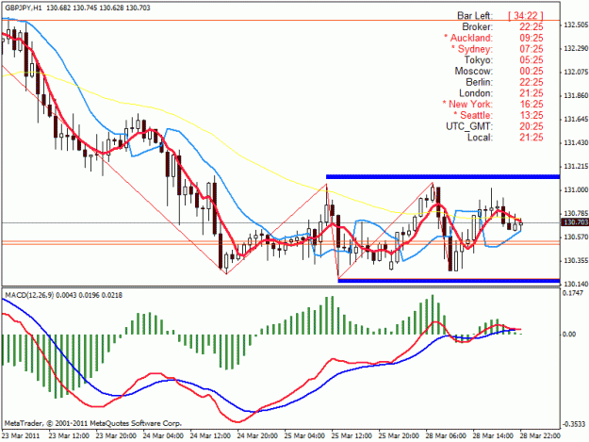Image resolution: width=589 pixels, height=442 pixels.
Task: Click the 24 Mar 12:00 time label
Action: pos(210,436)
